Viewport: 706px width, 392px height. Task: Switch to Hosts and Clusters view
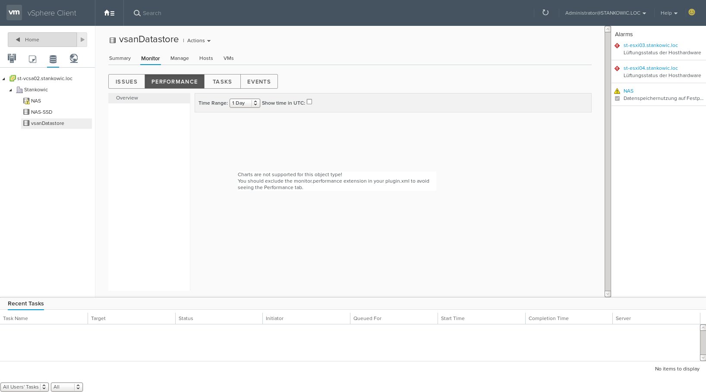[12, 58]
